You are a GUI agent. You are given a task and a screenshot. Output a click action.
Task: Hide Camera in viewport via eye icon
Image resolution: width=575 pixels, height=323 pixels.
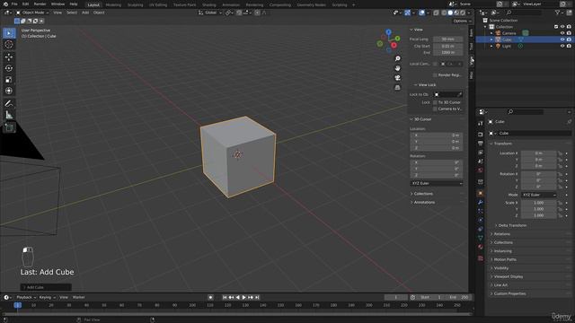click(562, 33)
